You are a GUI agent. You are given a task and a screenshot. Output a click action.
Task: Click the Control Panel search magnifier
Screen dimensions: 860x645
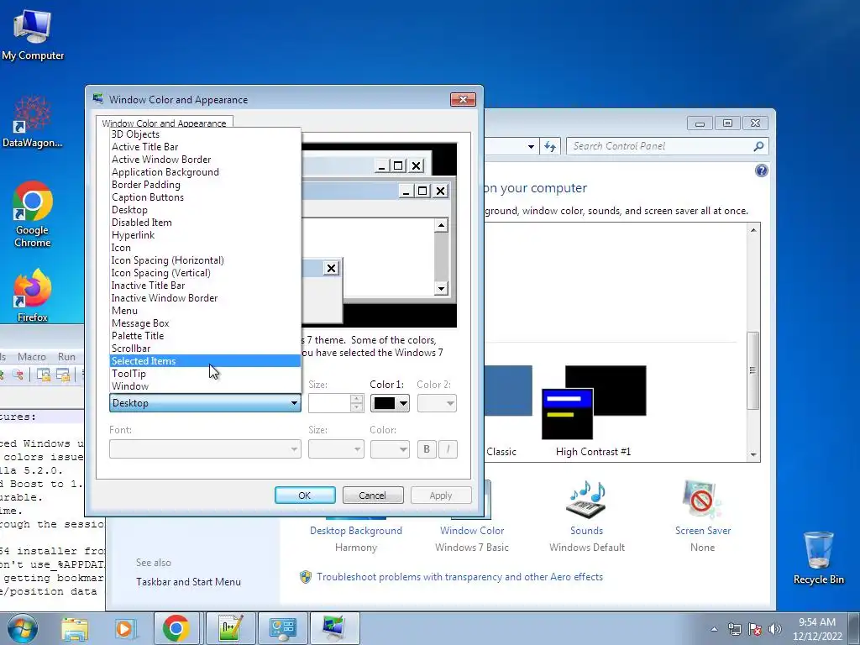[x=758, y=146]
